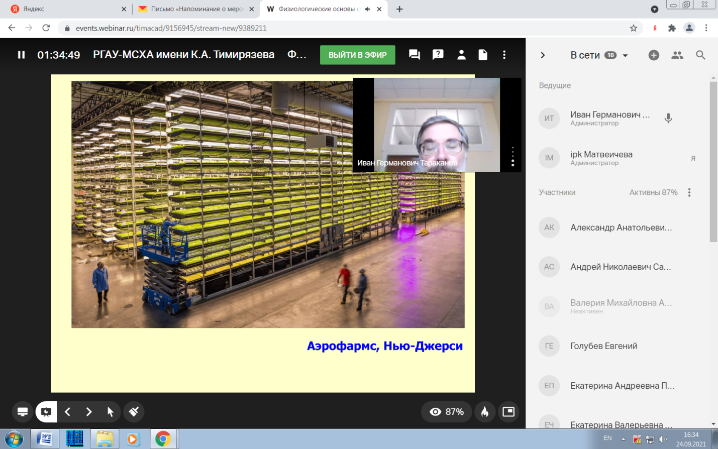This screenshot has height=449, width=718.
Task: Click the ВЫЙТИ В ЭФИР button
Action: pyautogui.click(x=358, y=55)
